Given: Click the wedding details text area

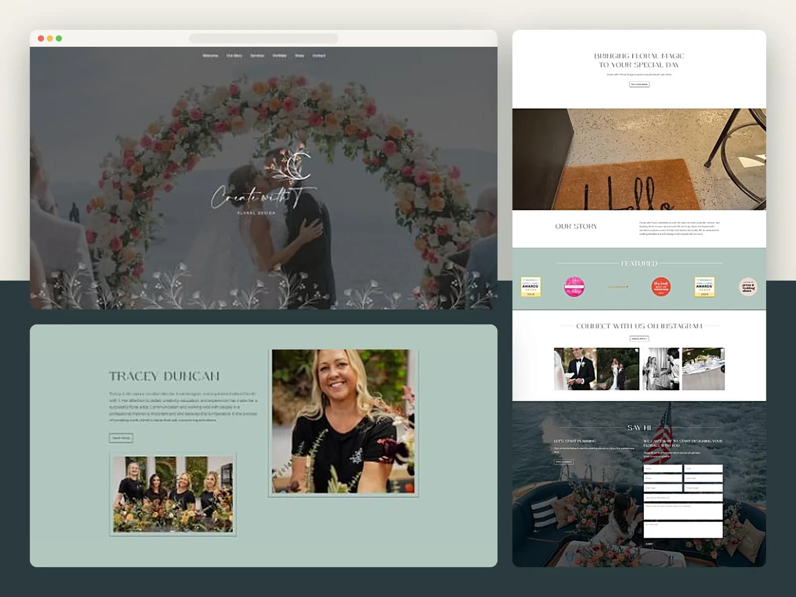Looking at the screenshot, I should tap(683, 511).
